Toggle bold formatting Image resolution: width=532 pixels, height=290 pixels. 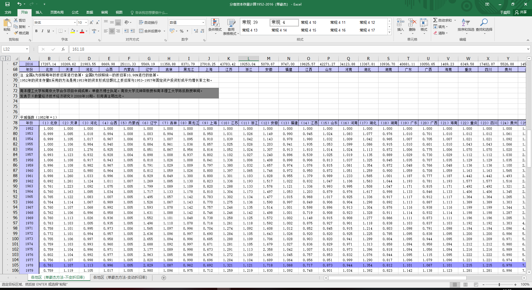(36, 31)
